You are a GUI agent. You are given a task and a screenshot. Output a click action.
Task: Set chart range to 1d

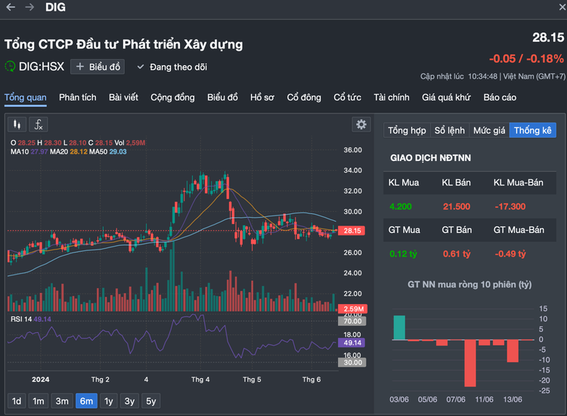pos(17,401)
